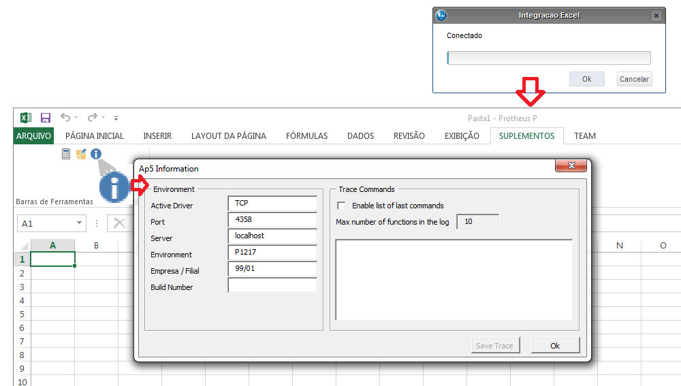681x386 pixels.
Task: Click the Barras de Ferramentas group label
Action: pyautogui.click(x=54, y=202)
